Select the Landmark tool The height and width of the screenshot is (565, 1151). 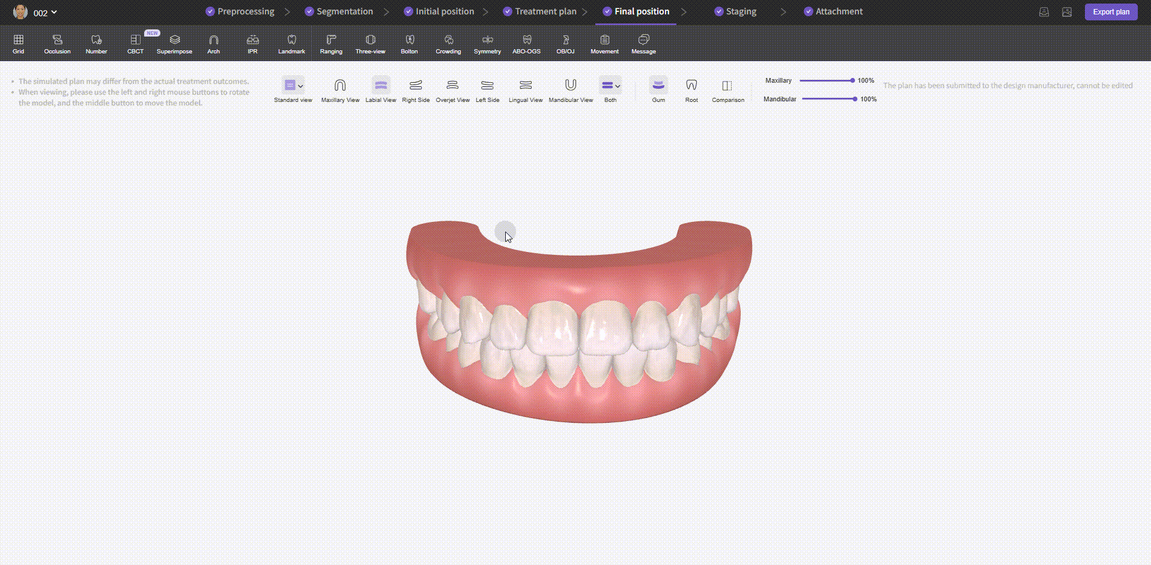(x=291, y=44)
